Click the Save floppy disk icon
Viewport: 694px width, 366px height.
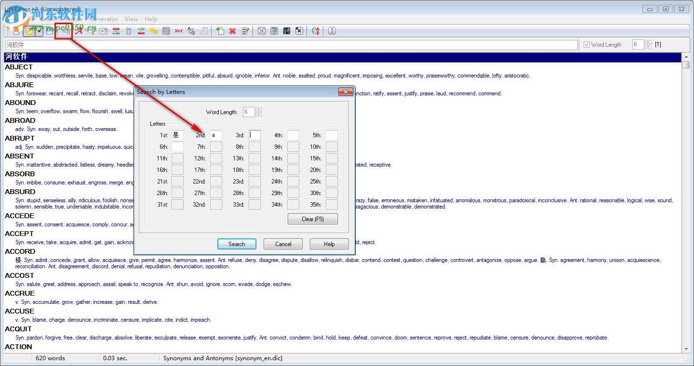click(x=50, y=31)
